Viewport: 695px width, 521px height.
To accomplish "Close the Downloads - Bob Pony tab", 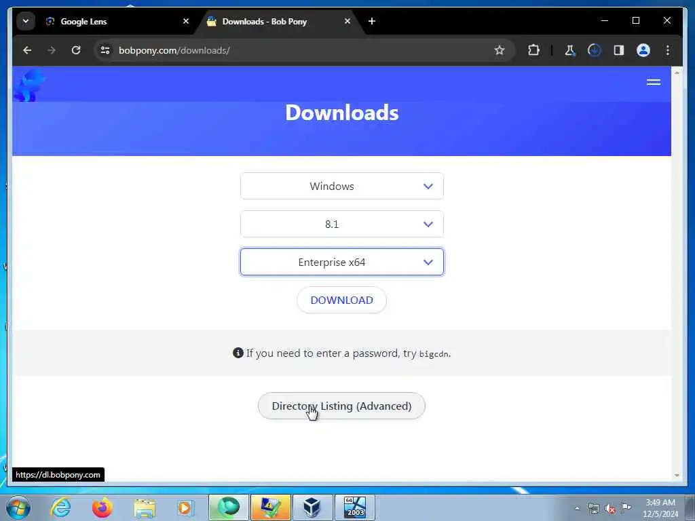I will point(347,21).
